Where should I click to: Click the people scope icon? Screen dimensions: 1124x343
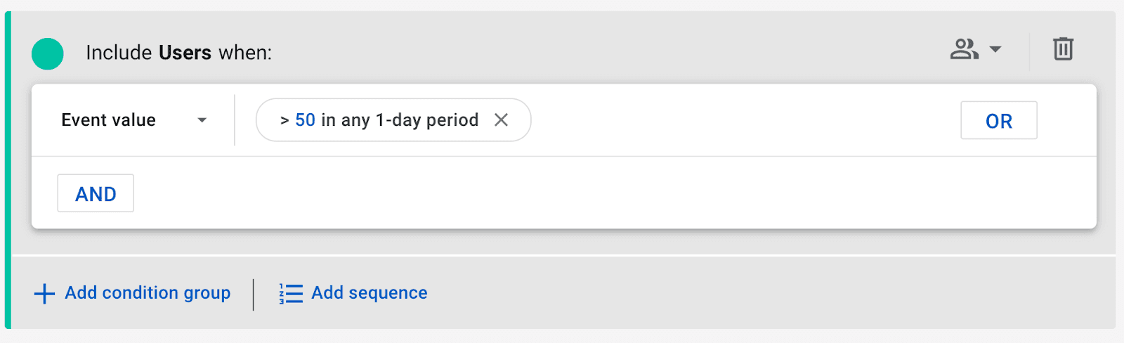[964, 49]
